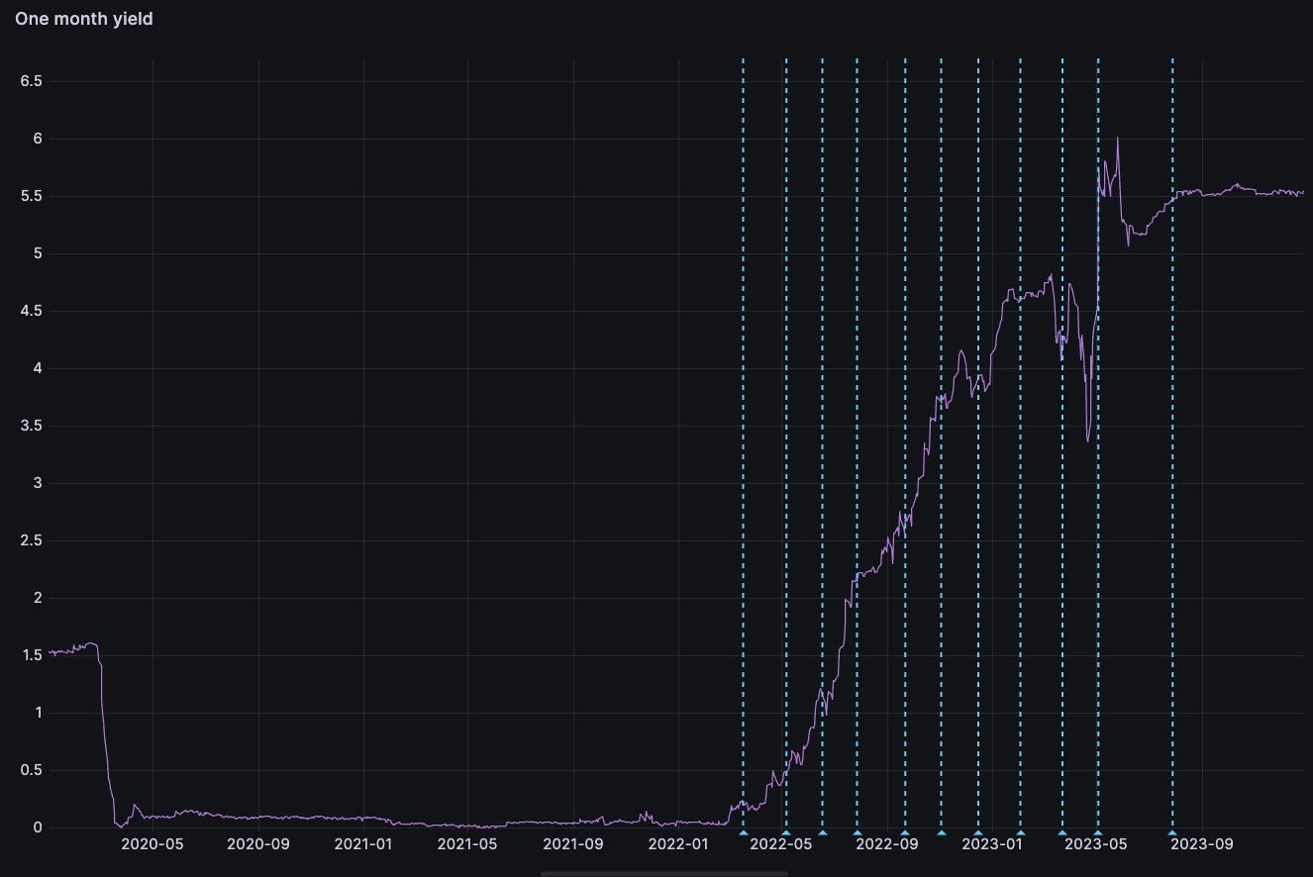Click the third annotation triangle from the left

pos(823,832)
